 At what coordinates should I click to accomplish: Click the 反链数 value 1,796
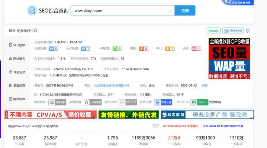tap(113, 138)
